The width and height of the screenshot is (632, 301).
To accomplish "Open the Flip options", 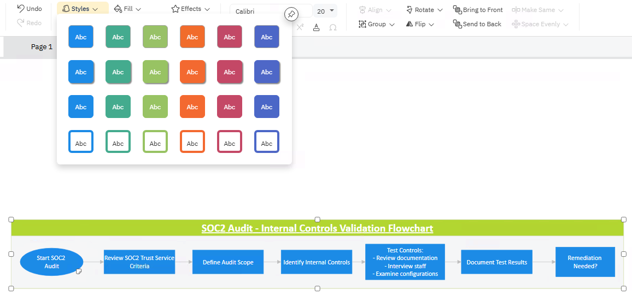I will (x=420, y=24).
